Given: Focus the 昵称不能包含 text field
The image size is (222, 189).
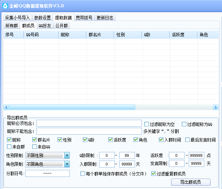Looking at the screenshot, I should 89,131.
